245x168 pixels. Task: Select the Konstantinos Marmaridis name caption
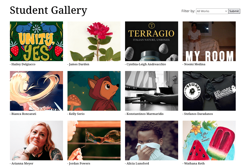point(145,114)
